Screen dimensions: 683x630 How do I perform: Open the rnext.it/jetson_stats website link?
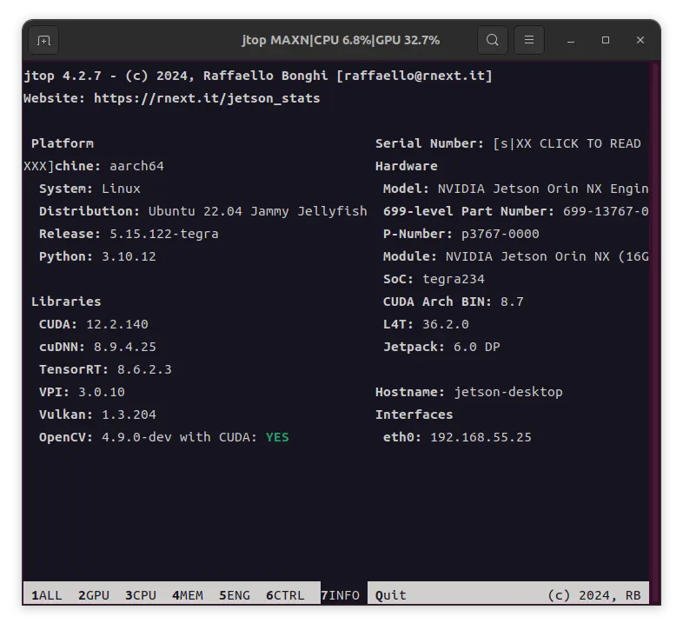(207, 98)
